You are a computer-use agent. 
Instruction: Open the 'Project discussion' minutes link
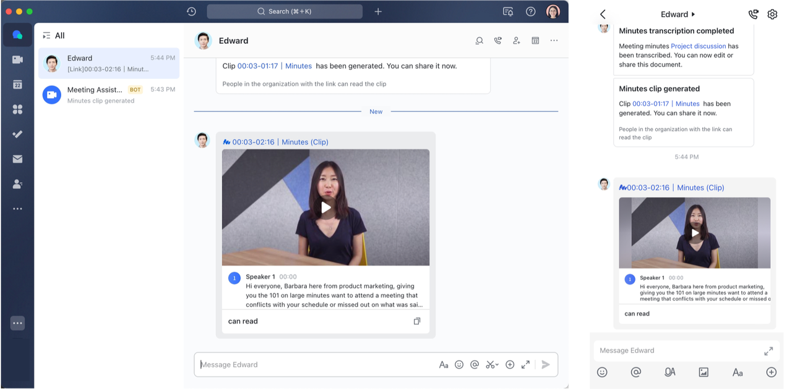pyautogui.click(x=698, y=46)
